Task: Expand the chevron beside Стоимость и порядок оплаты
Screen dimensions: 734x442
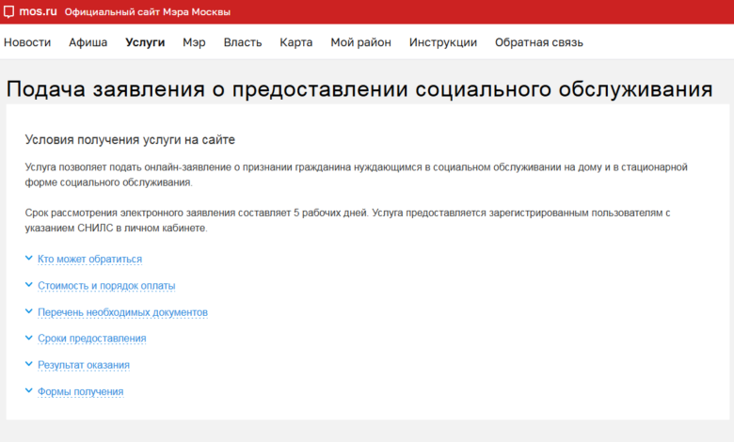Action: pos(29,285)
